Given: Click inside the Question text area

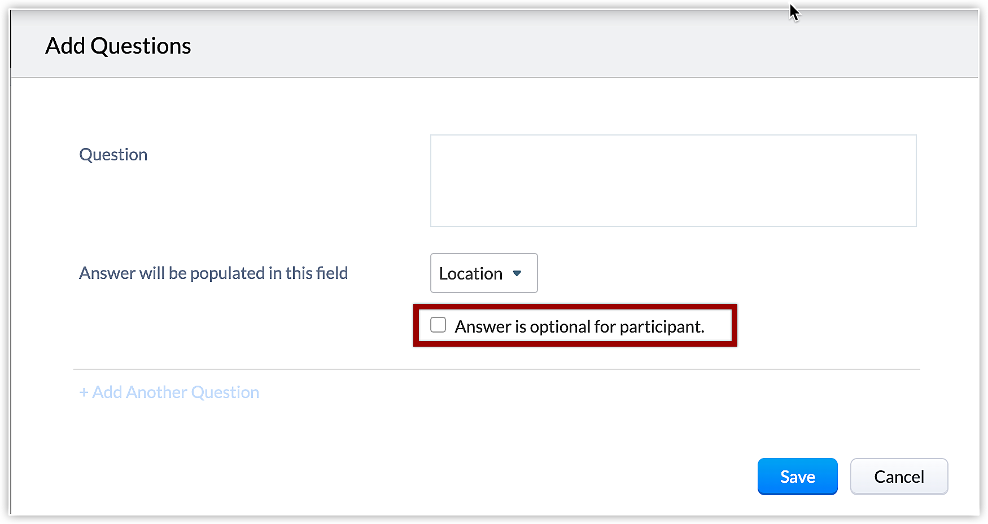Looking at the screenshot, I should click(x=673, y=181).
